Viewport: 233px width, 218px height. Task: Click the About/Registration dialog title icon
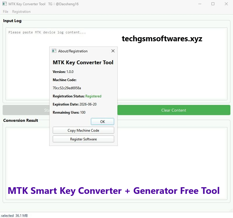[54, 51]
